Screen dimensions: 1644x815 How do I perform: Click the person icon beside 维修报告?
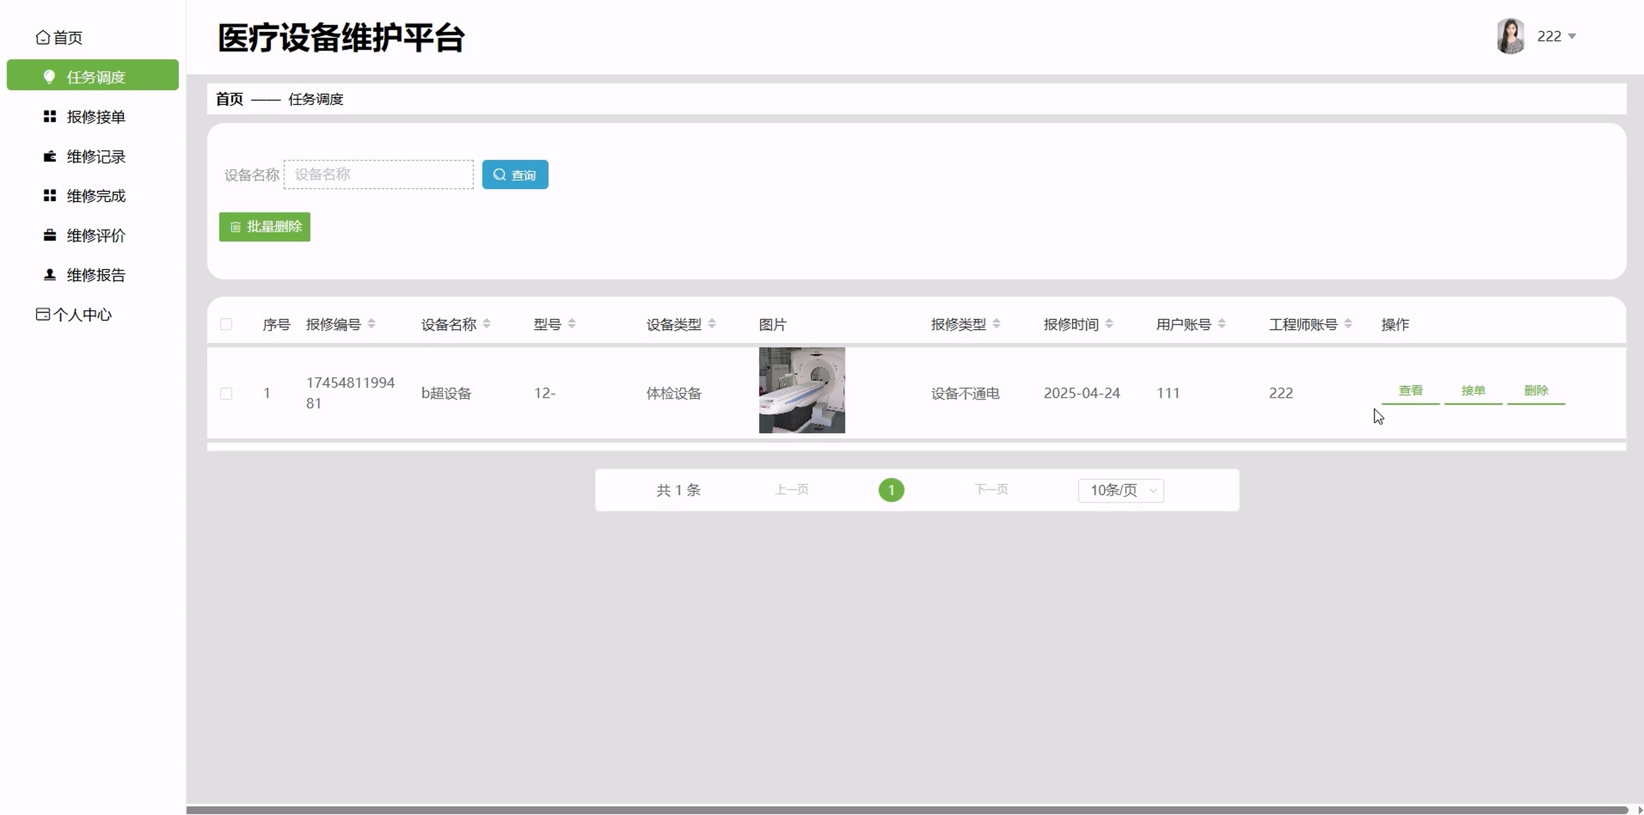(50, 275)
